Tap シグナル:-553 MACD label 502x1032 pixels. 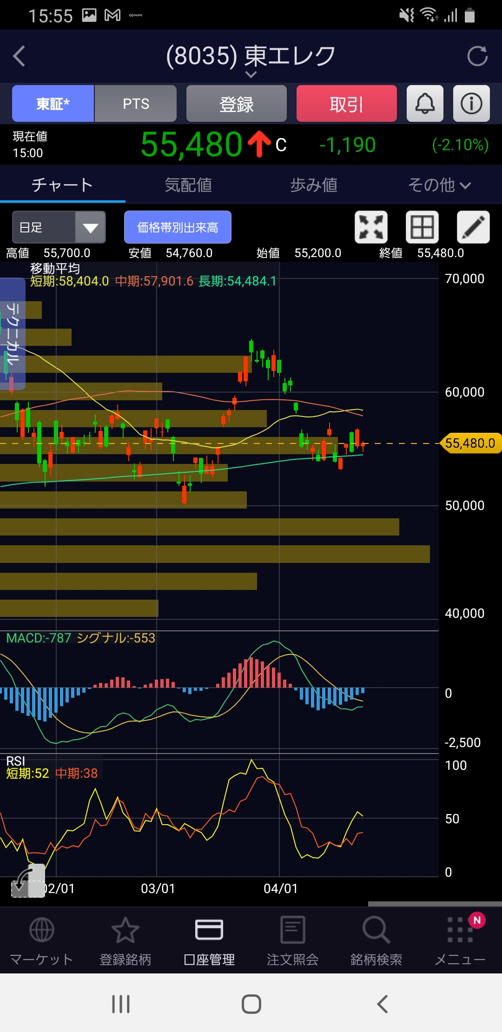click(116, 638)
